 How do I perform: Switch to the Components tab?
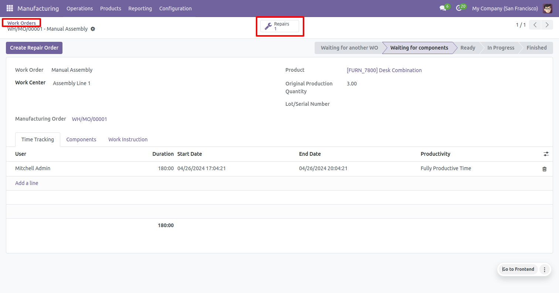click(x=81, y=139)
